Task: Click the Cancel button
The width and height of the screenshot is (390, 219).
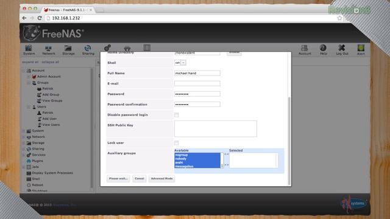Action: coord(140,178)
